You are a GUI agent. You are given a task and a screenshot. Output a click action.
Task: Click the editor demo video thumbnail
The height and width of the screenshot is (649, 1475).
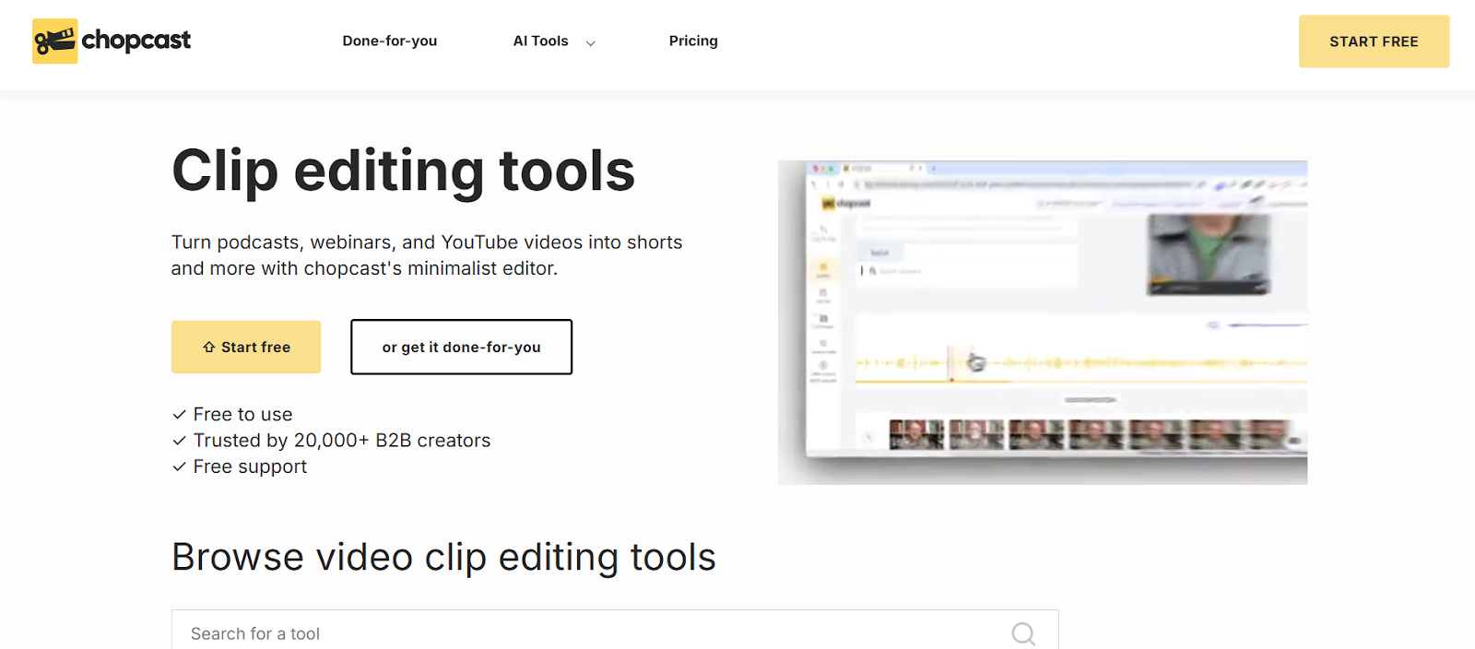click(x=1043, y=323)
